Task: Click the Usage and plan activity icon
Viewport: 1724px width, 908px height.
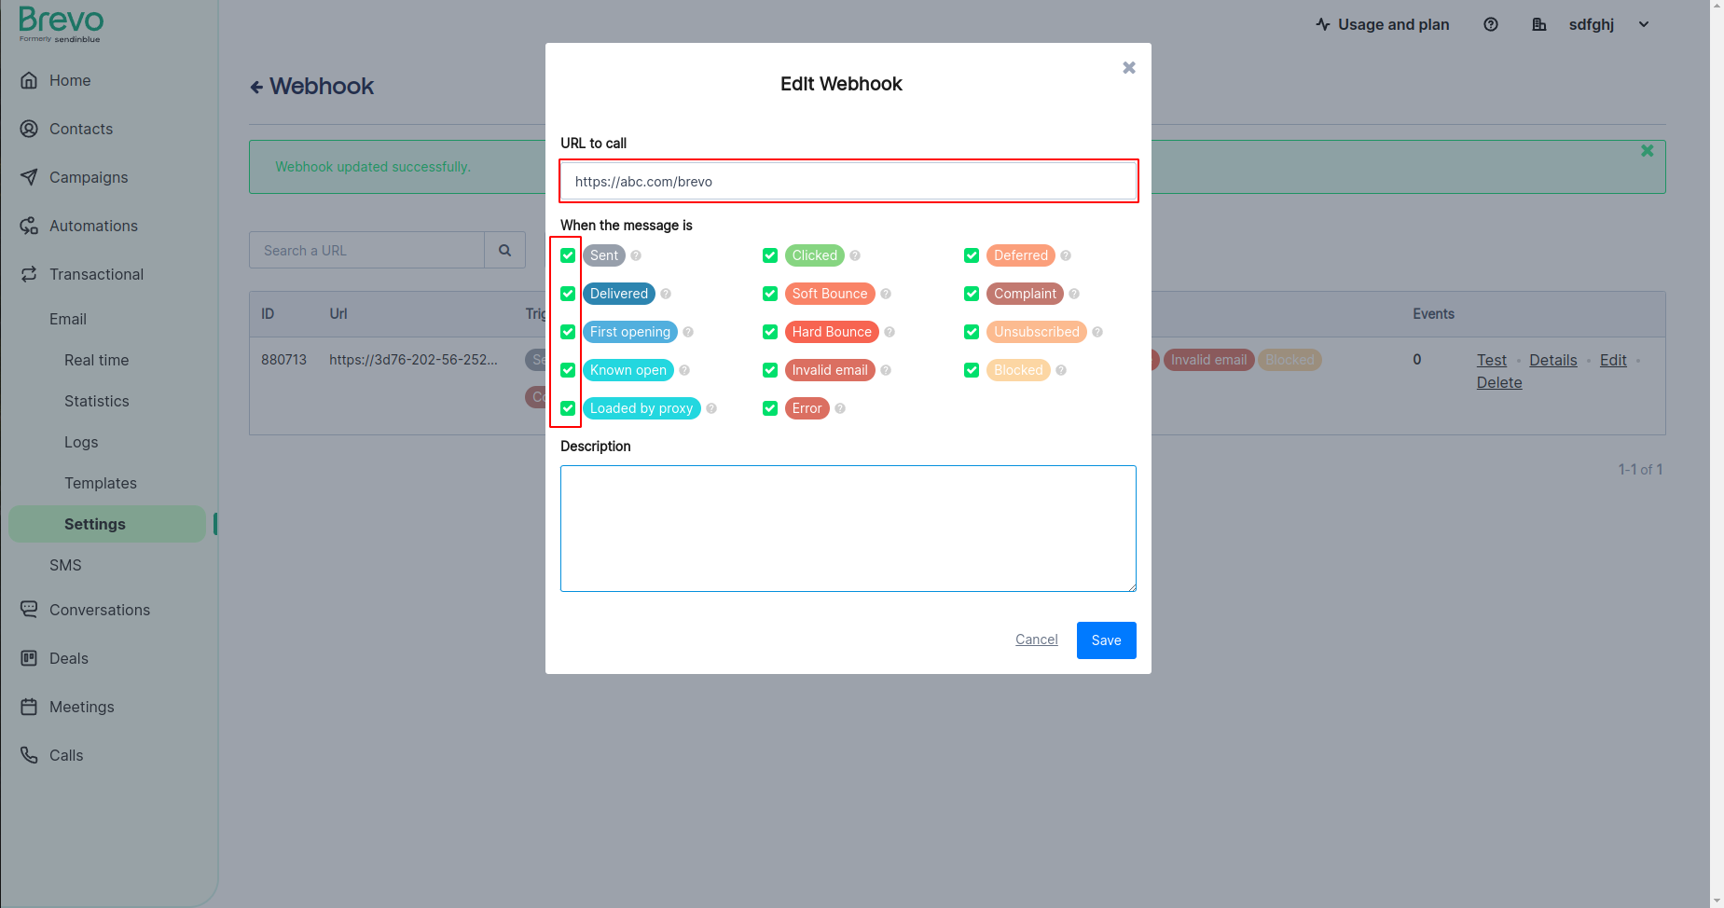Action: click(1323, 24)
